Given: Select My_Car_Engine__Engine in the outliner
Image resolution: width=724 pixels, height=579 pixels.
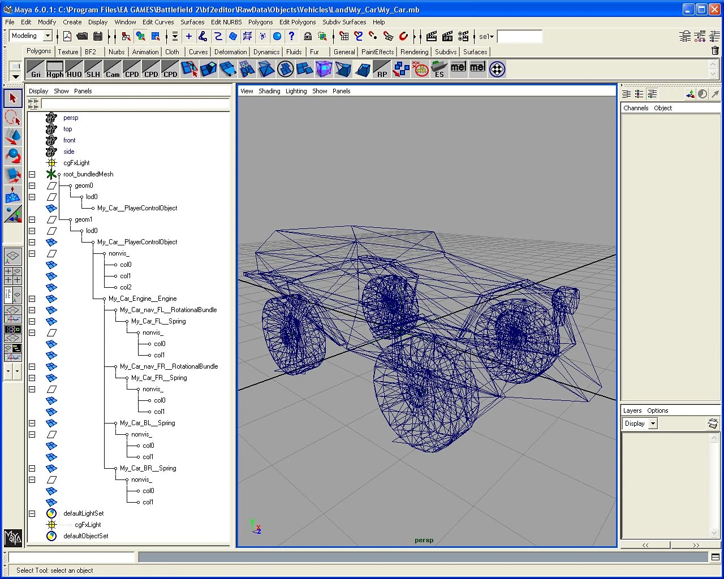Looking at the screenshot, I should pos(143,299).
